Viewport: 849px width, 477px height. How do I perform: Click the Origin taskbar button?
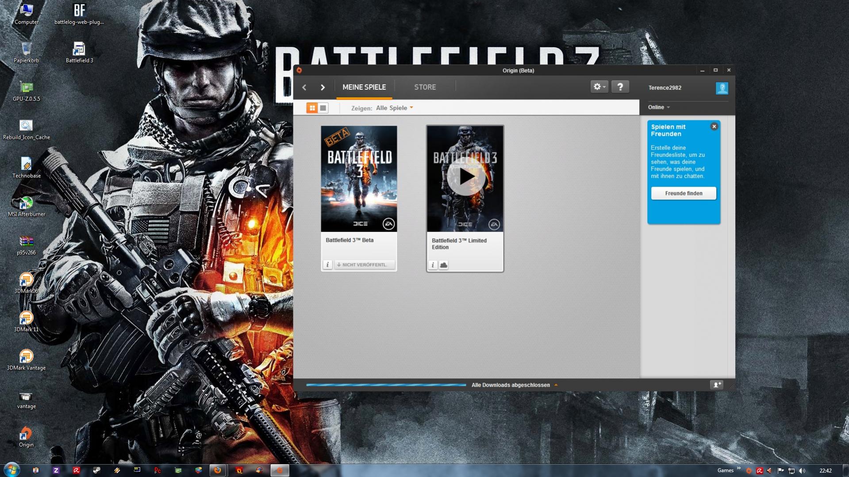coord(280,470)
